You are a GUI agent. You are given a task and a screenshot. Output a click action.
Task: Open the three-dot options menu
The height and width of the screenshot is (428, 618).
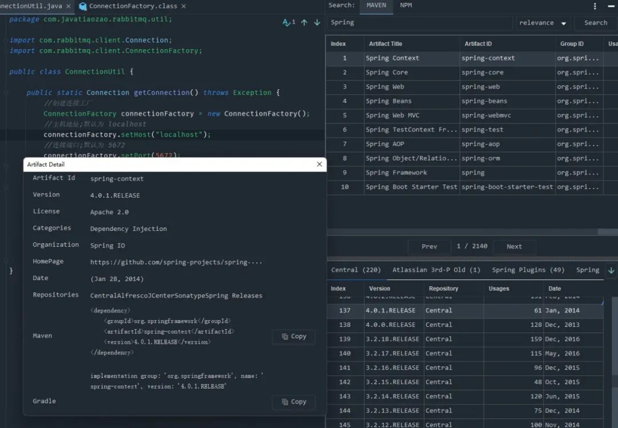tap(595, 6)
